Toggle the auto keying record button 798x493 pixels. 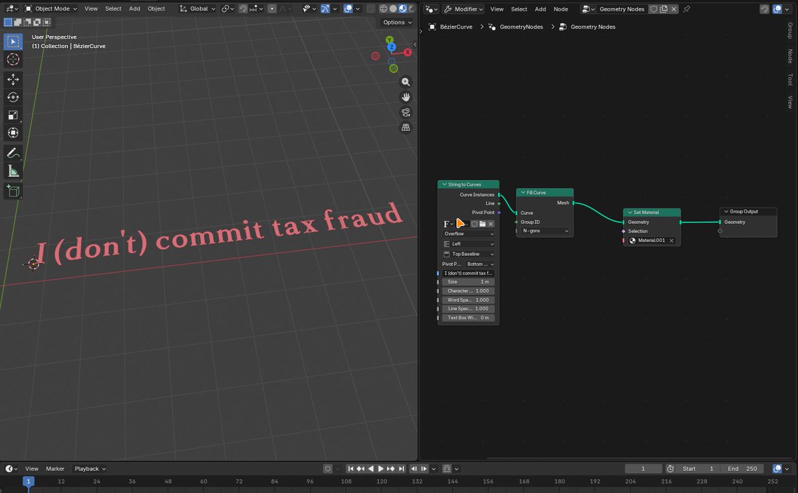(x=328, y=469)
